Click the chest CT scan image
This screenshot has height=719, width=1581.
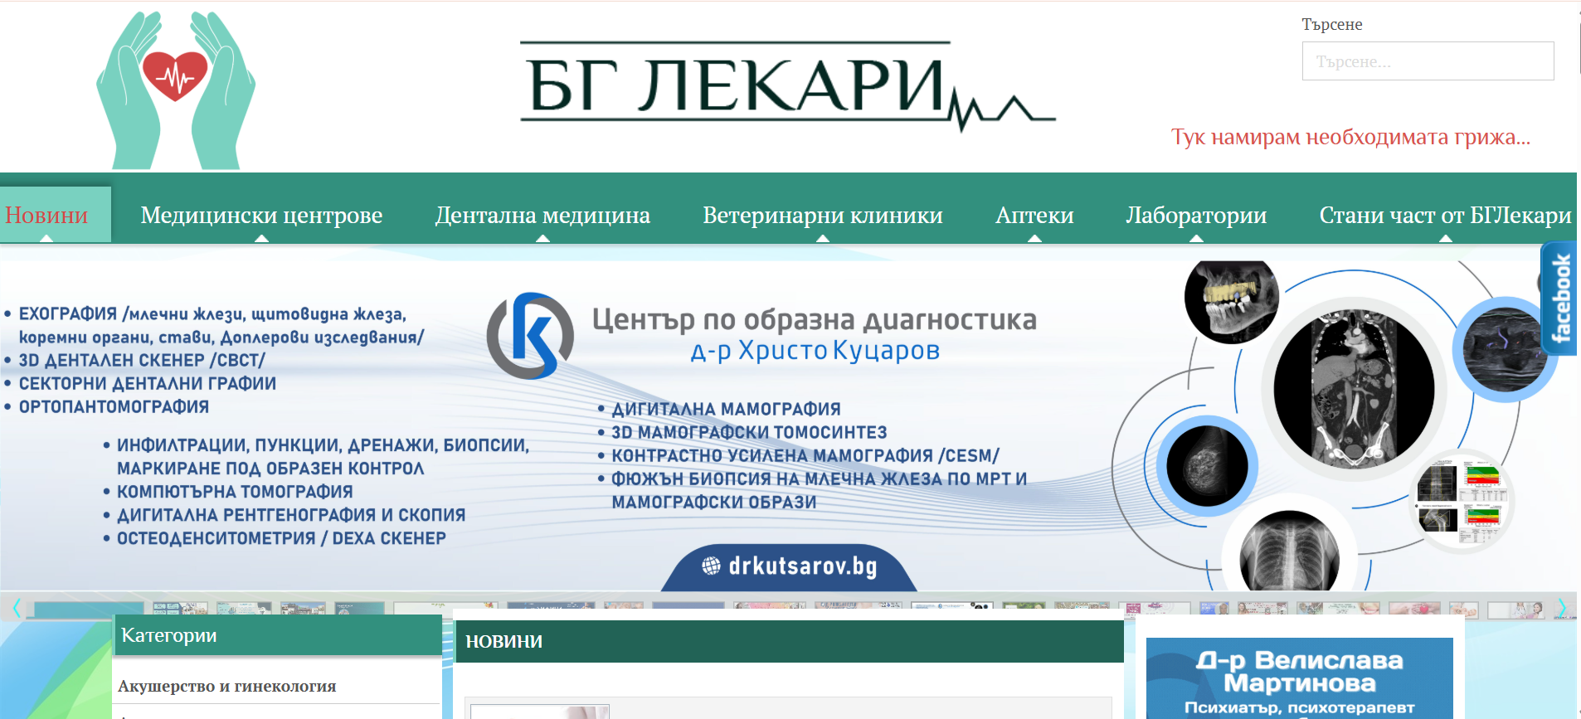click(x=1353, y=388)
